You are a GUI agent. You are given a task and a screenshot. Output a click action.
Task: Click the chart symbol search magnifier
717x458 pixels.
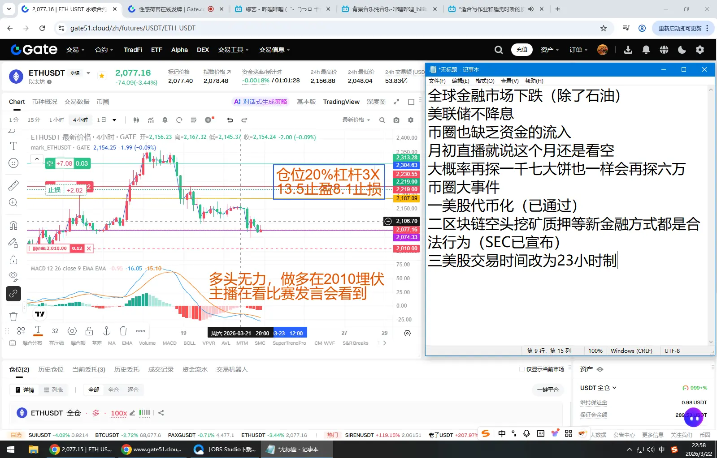click(x=382, y=120)
